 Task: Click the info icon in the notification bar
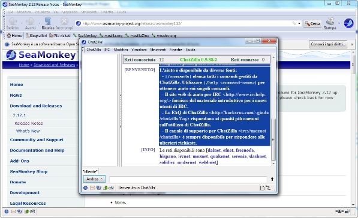pyautogui.click(x=7, y=44)
